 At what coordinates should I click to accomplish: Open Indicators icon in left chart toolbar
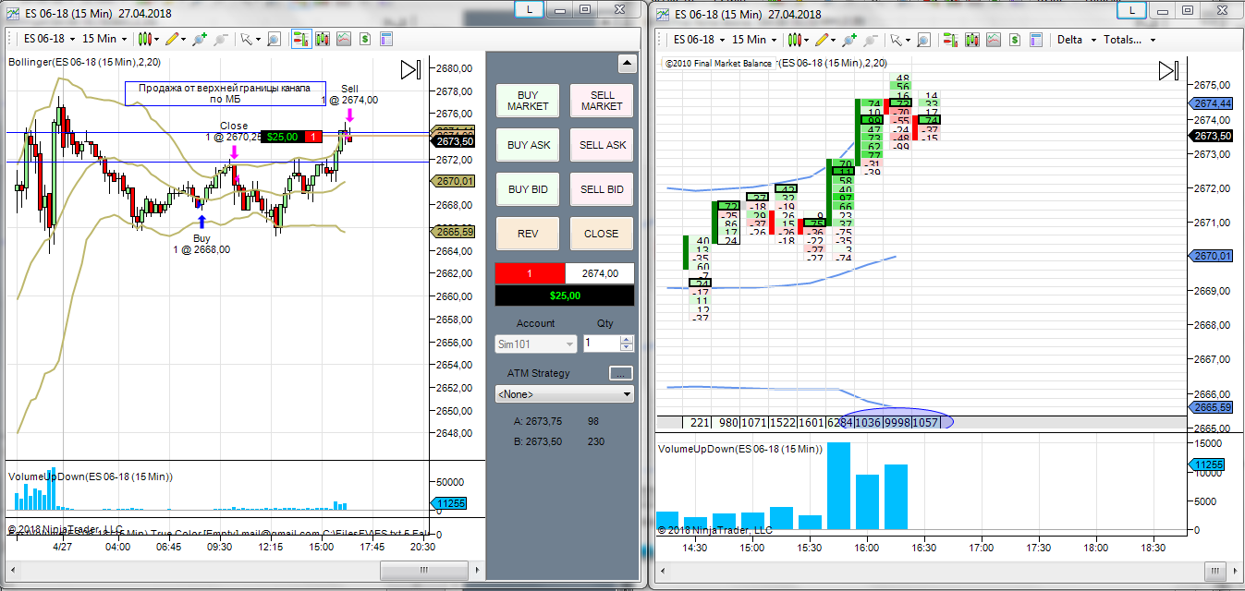345,39
